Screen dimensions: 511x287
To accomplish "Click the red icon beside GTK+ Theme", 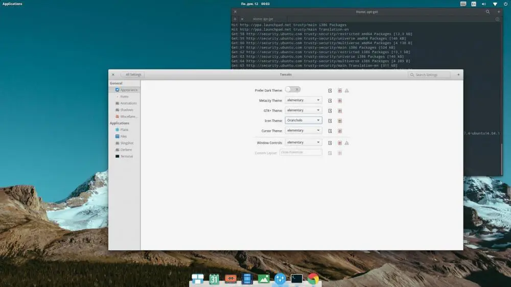I will tap(340, 111).
